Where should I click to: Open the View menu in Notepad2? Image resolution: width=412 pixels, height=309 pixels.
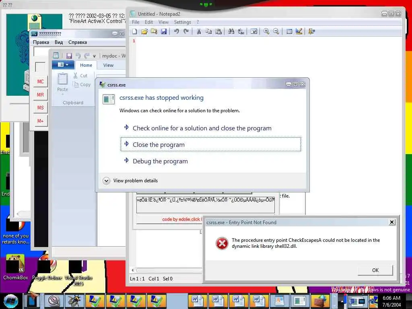tap(163, 22)
